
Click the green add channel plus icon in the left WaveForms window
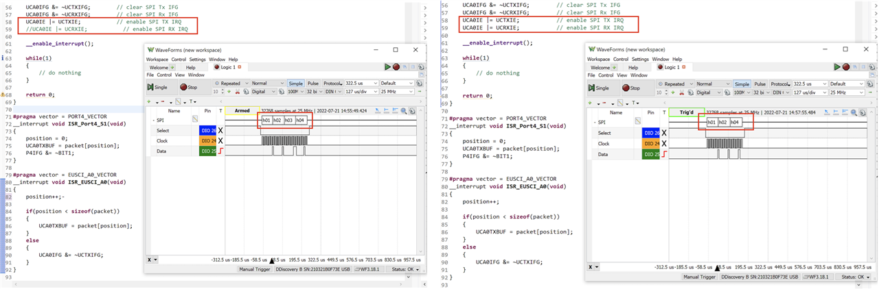coord(148,101)
